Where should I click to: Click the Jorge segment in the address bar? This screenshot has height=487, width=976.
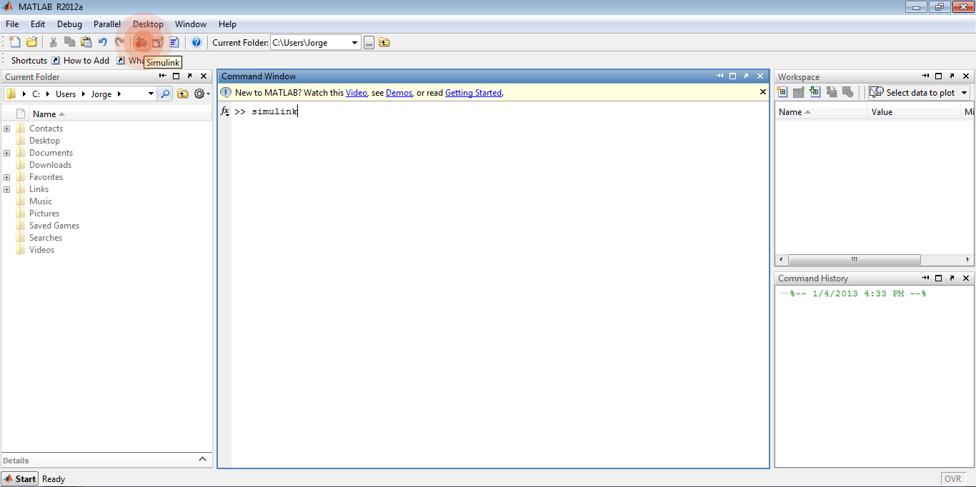101,94
